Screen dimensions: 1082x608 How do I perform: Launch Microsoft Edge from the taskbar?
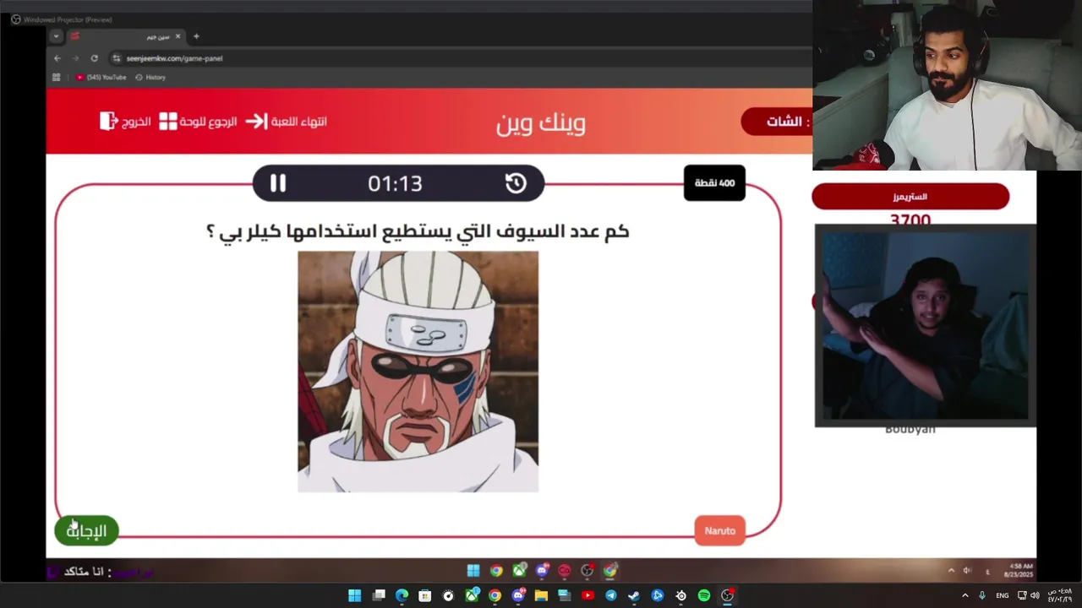click(x=402, y=595)
